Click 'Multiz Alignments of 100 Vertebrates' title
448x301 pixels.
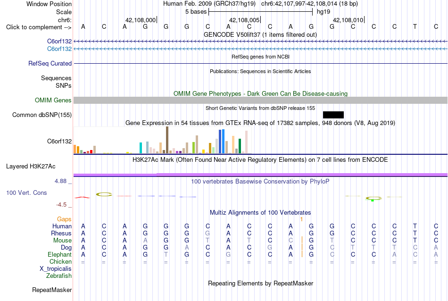coord(260,212)
